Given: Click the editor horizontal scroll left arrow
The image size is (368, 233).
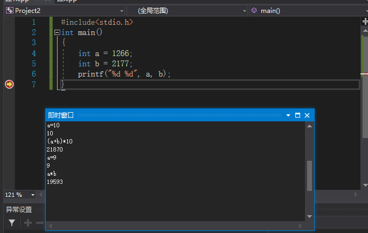Looking at the screenshot, I should (x=41, y=195).
